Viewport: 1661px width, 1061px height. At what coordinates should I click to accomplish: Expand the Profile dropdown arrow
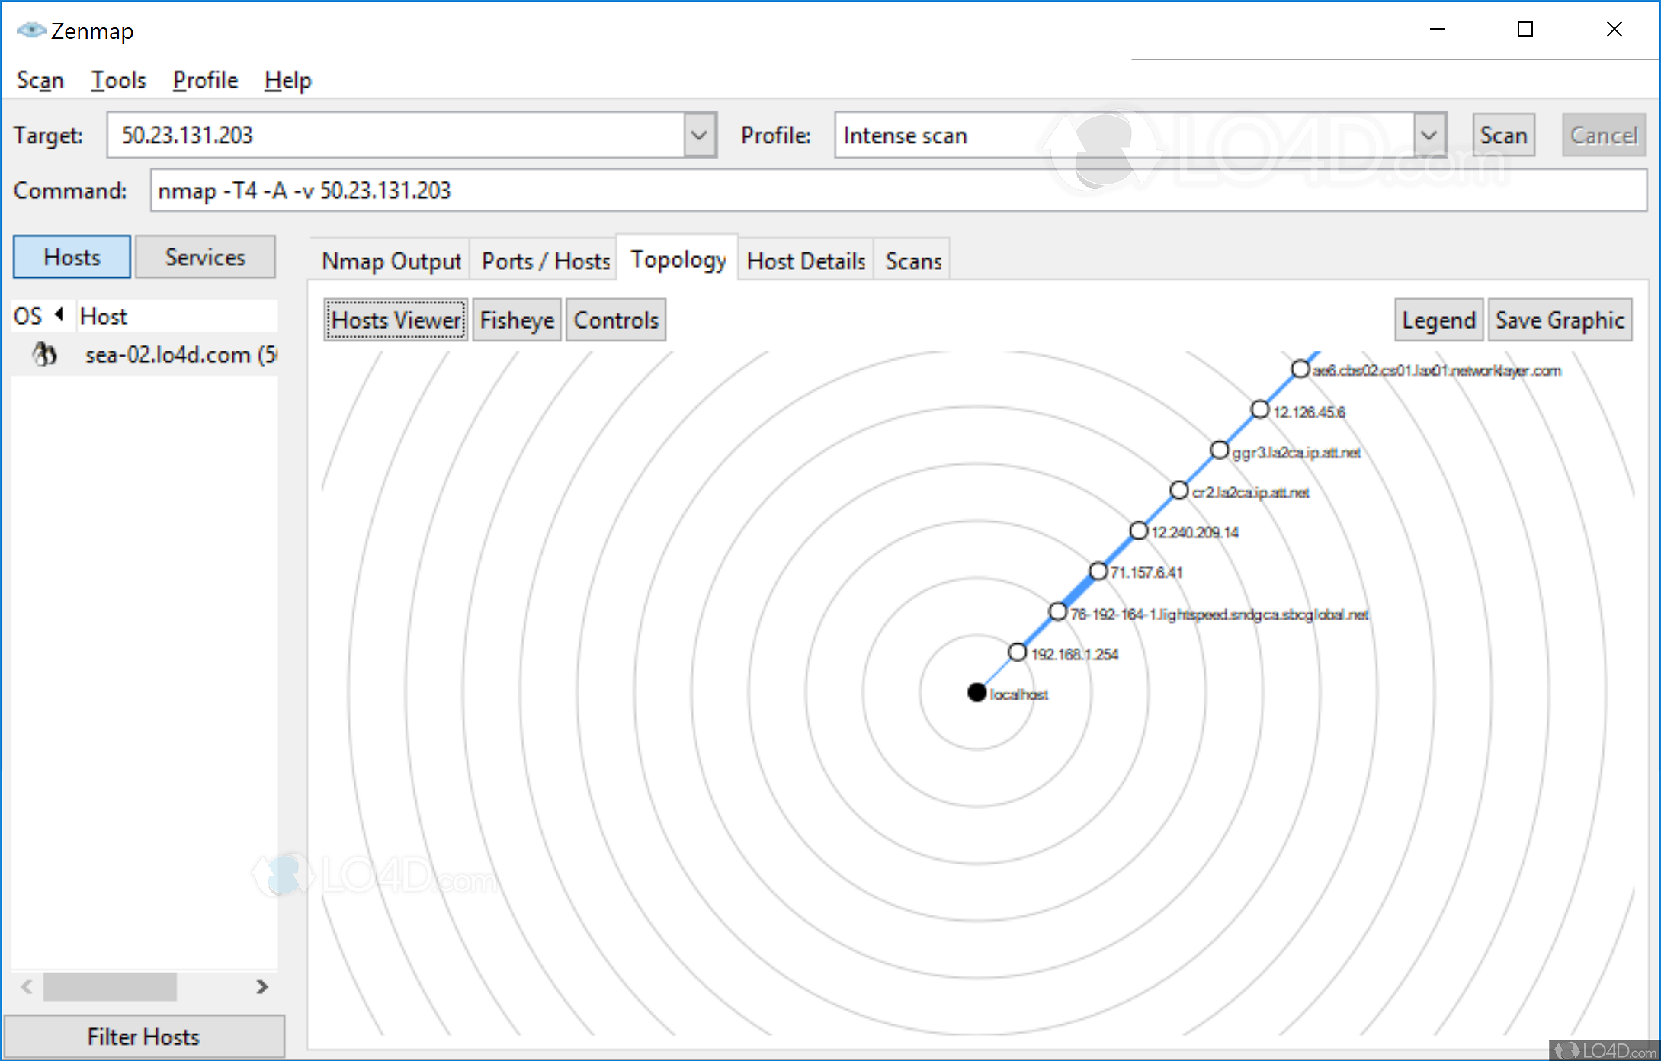[1429, 135]
